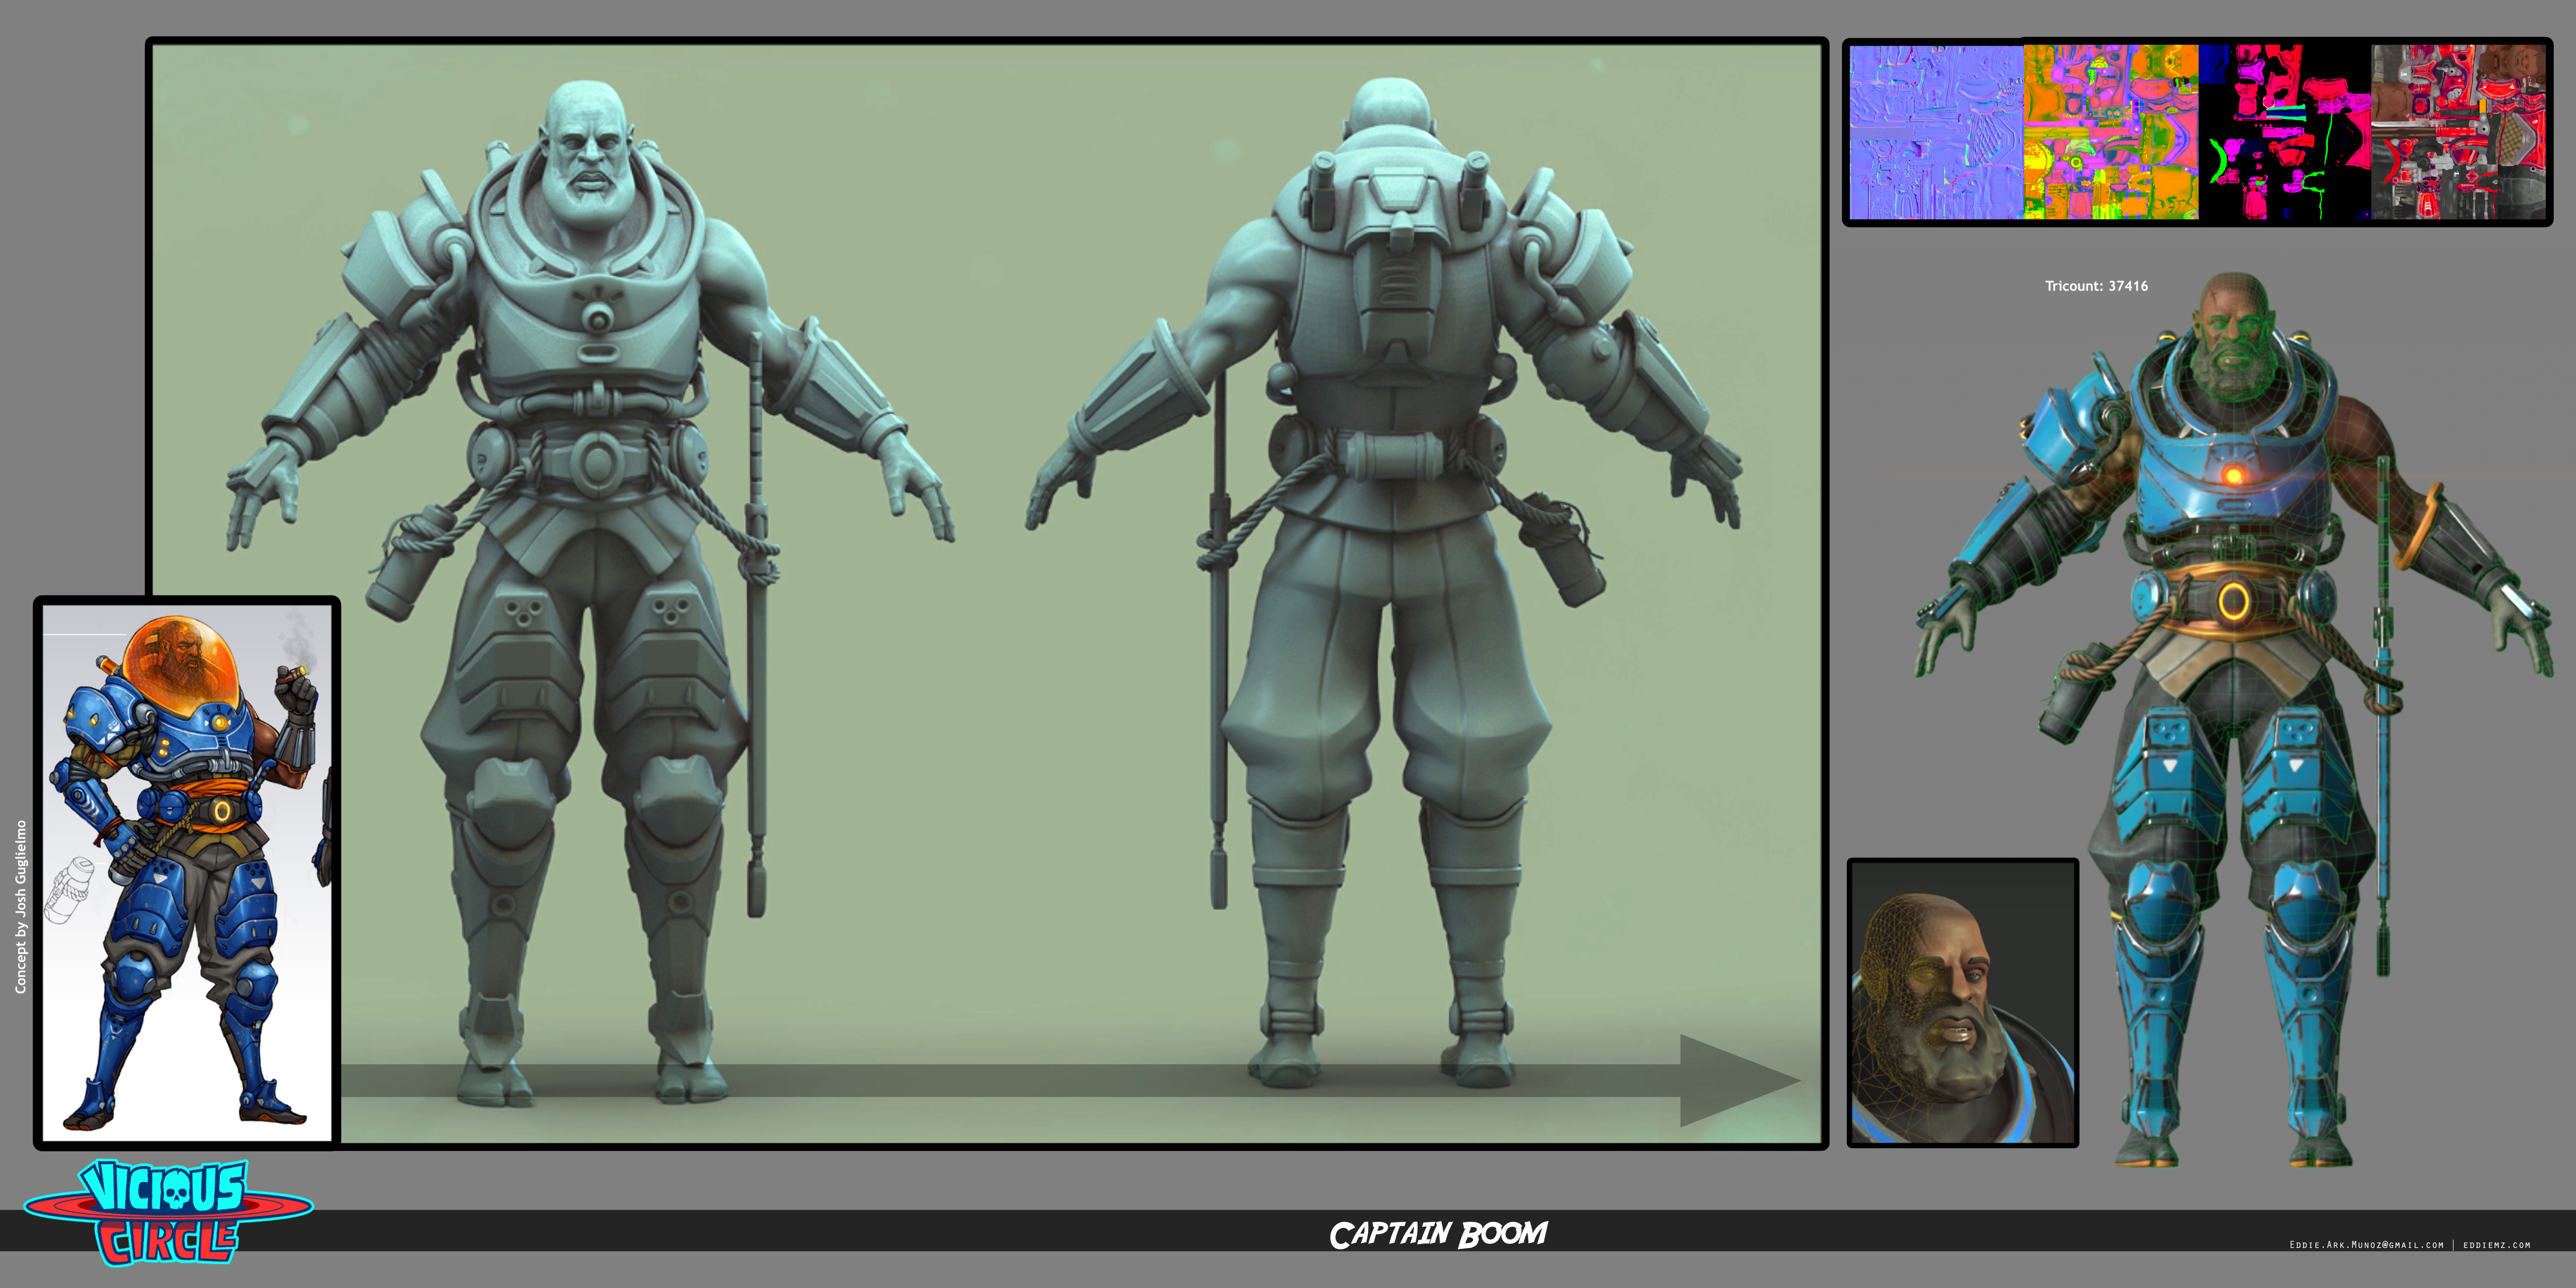This screenshot has width=2576, height=1288.
Task: Open the eddiemz.com website link
Action: pyautogui.click(x=2496, y=1245)
